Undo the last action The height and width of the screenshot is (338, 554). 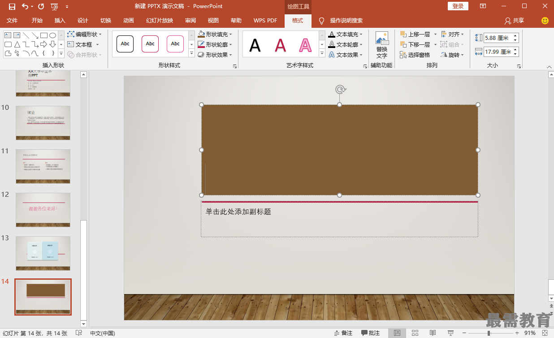(25, 6)
